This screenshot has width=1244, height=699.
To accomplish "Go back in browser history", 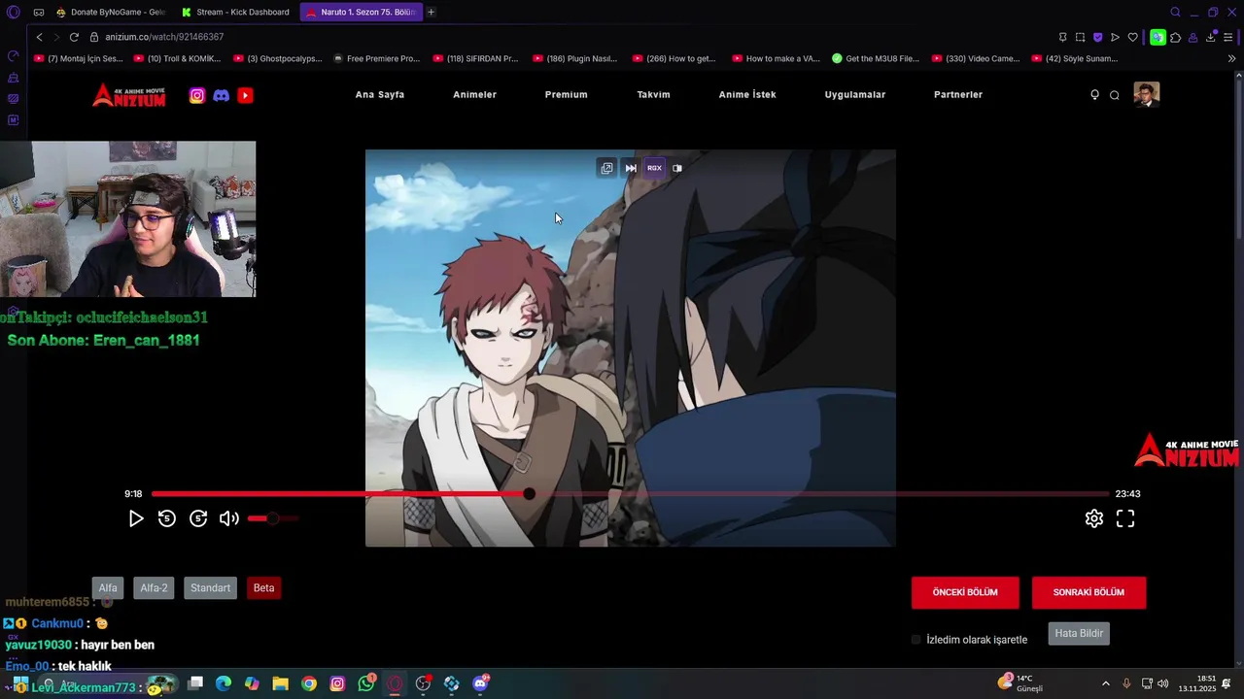I will click(39, 37).
